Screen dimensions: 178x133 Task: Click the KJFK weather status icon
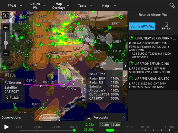(x=131, y=38)
